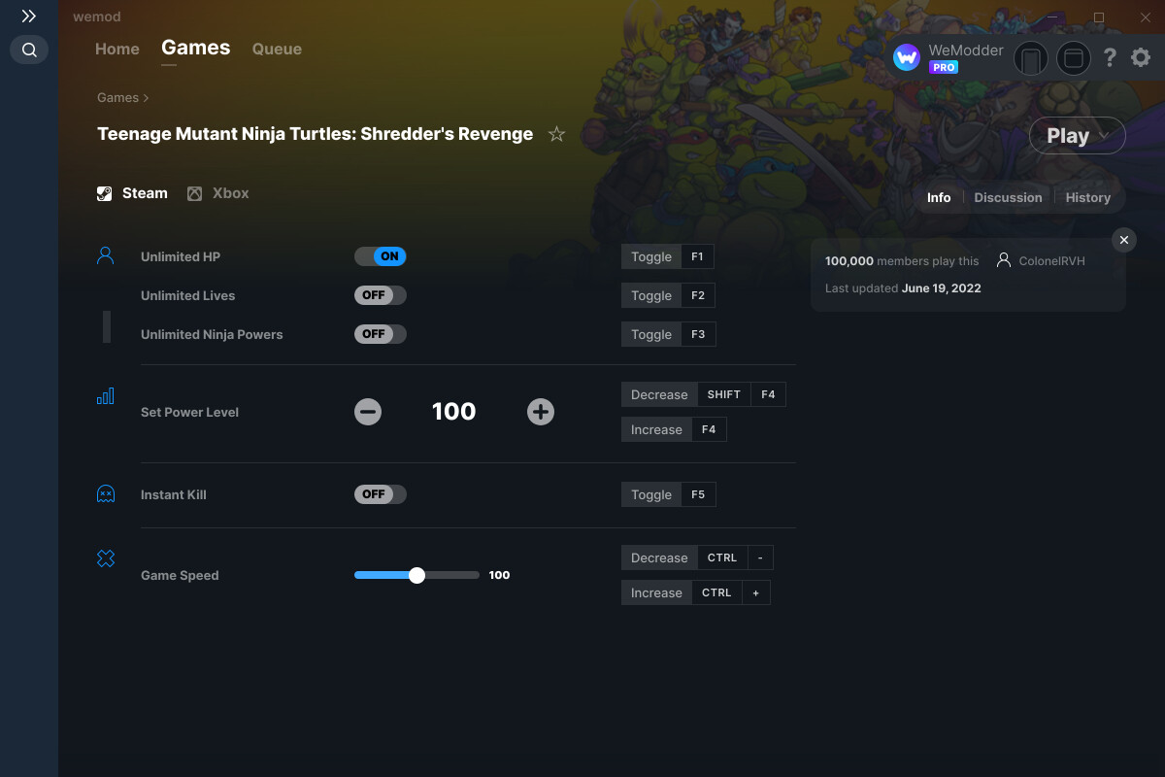The image size is (1165, 777).
Task: Open the Discussion tab
Action: point(1008,197)
